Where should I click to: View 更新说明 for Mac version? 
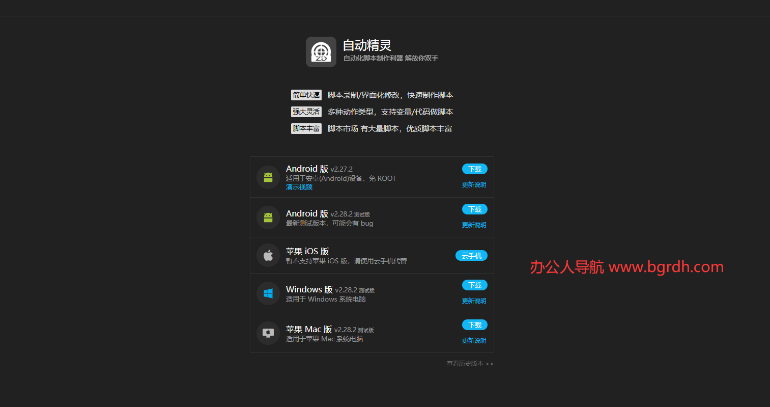[x=474, y=341]
